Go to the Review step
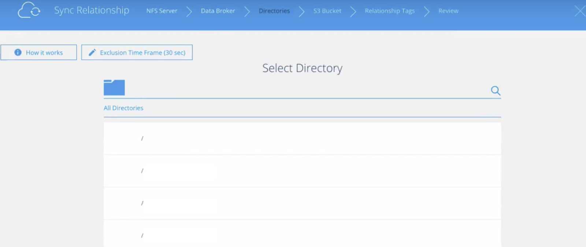586x247 pixels. click(448, 11)
